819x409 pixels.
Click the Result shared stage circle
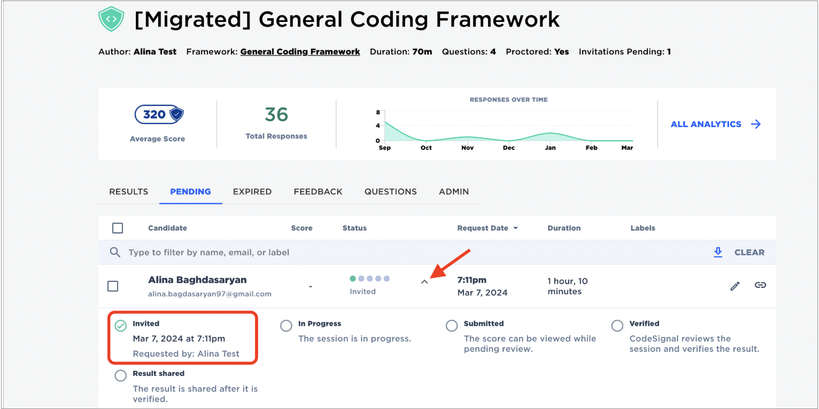click(x=121, y=376)
